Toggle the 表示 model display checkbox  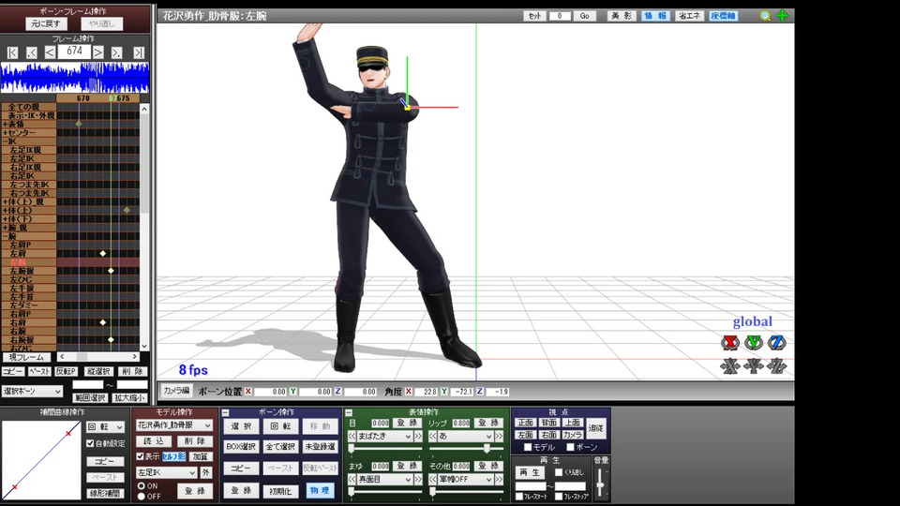pos(140,456)
